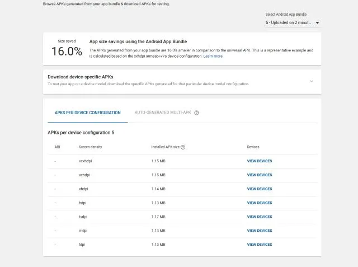The width and height of the screenshot is (358, 267).
Task: View devices for tvdpi screen density
Action: 260,217
